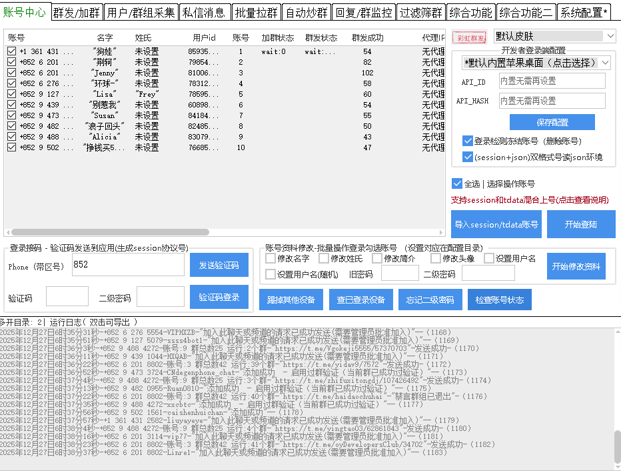Expand the 默认内置苹果桌面 client dropdown
The image size is (621, 471).
(x=536, y=63)
